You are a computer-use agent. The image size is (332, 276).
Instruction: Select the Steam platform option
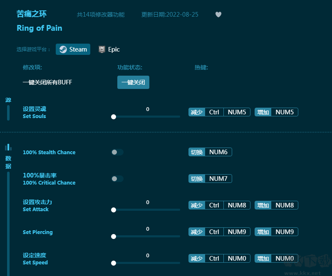(x=73, y=49)
